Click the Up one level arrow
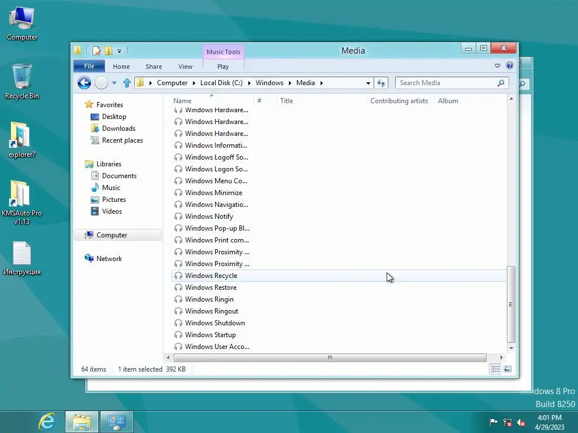The width and height of the screenshot is (578, 433). pos(127,83)
